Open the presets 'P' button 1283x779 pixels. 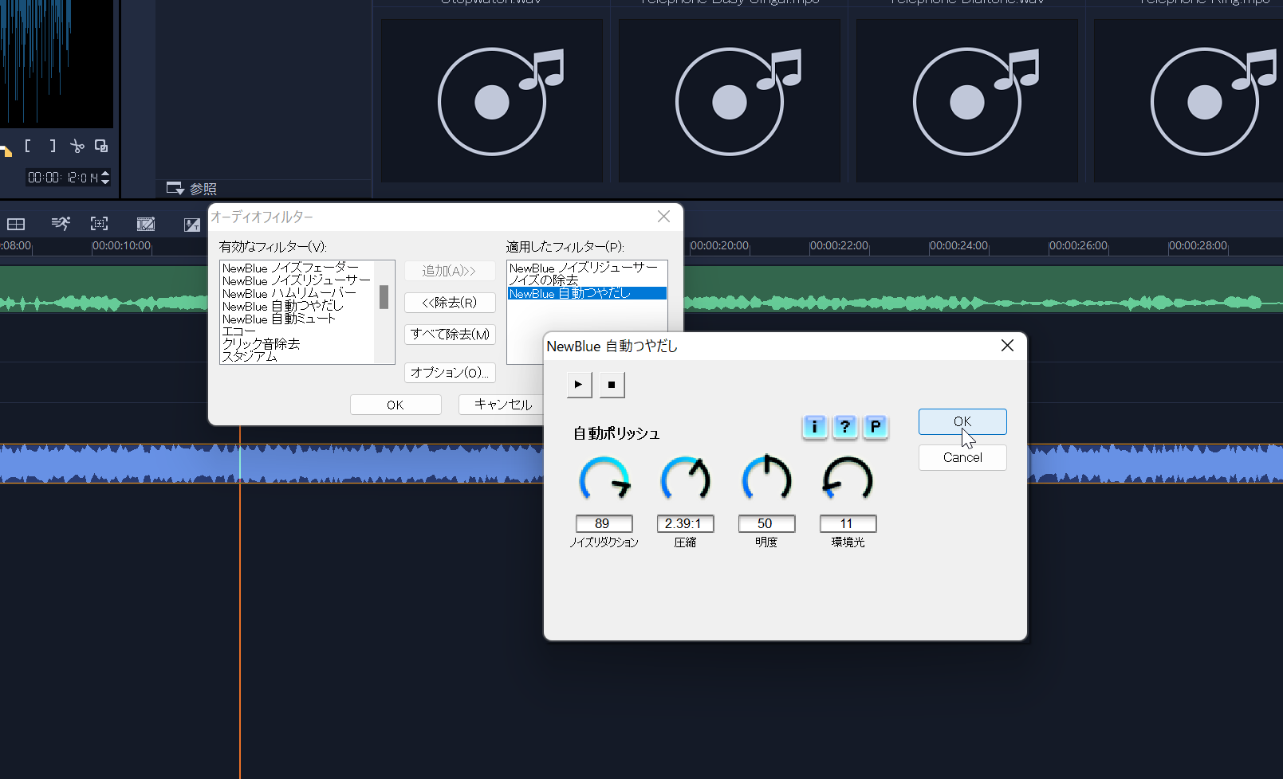pyautogui.click(x=876, y=427)
